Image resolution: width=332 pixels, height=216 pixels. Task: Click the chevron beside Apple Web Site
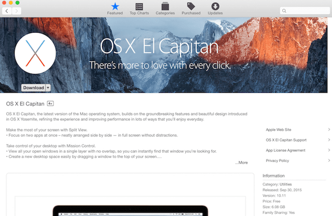point(329,129)
